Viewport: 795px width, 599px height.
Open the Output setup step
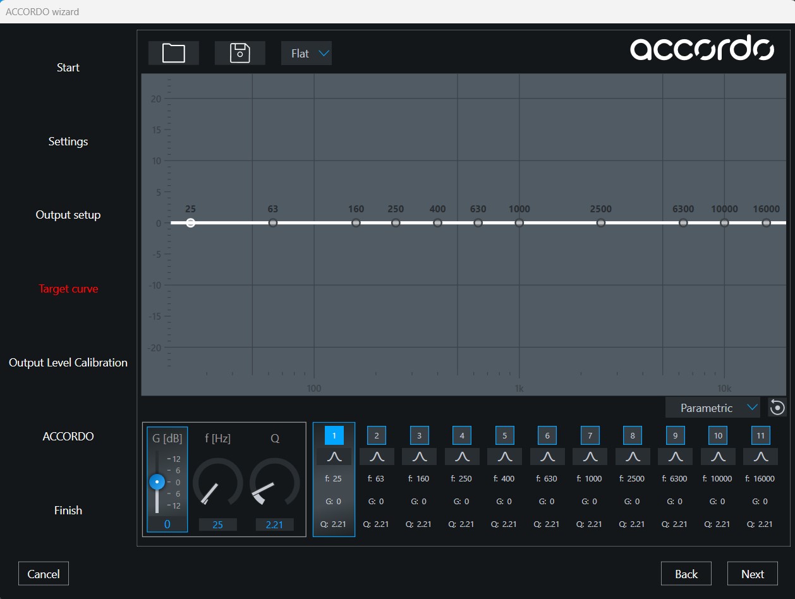point(68,215)
